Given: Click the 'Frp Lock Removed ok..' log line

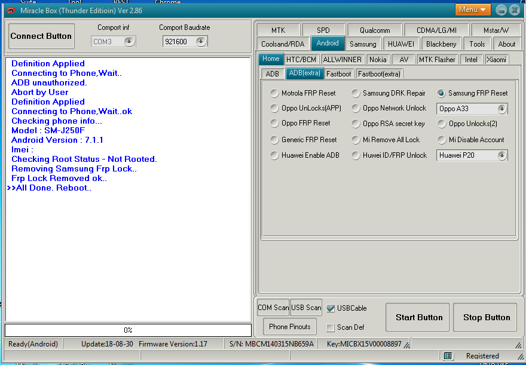Looking at the screenshot, I should click(x=59, y=178).
